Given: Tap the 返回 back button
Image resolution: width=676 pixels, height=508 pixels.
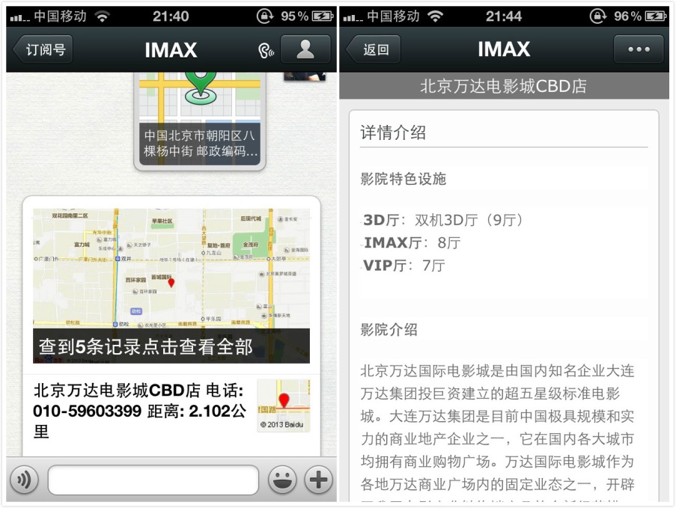Looking at the screenshot, I should (374, 49).
